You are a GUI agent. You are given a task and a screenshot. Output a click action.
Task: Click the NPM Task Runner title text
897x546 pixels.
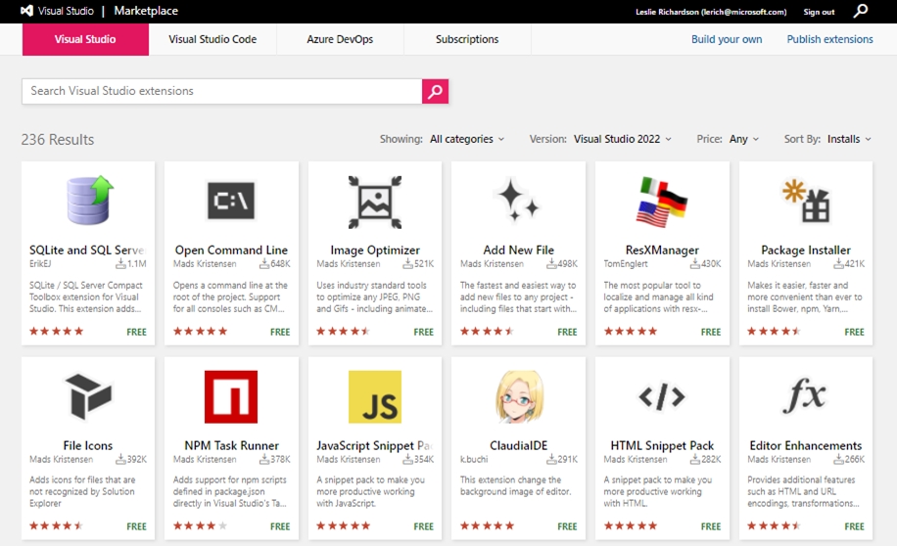click(x=231, y=445)
